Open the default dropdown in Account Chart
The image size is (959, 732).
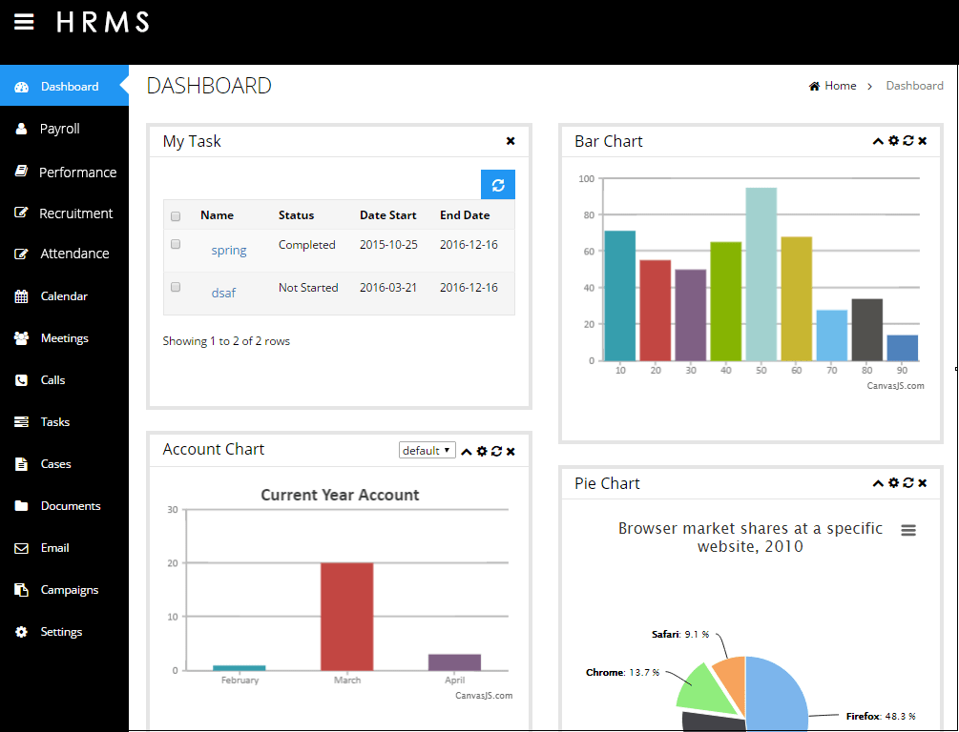(x=427, y=451)
